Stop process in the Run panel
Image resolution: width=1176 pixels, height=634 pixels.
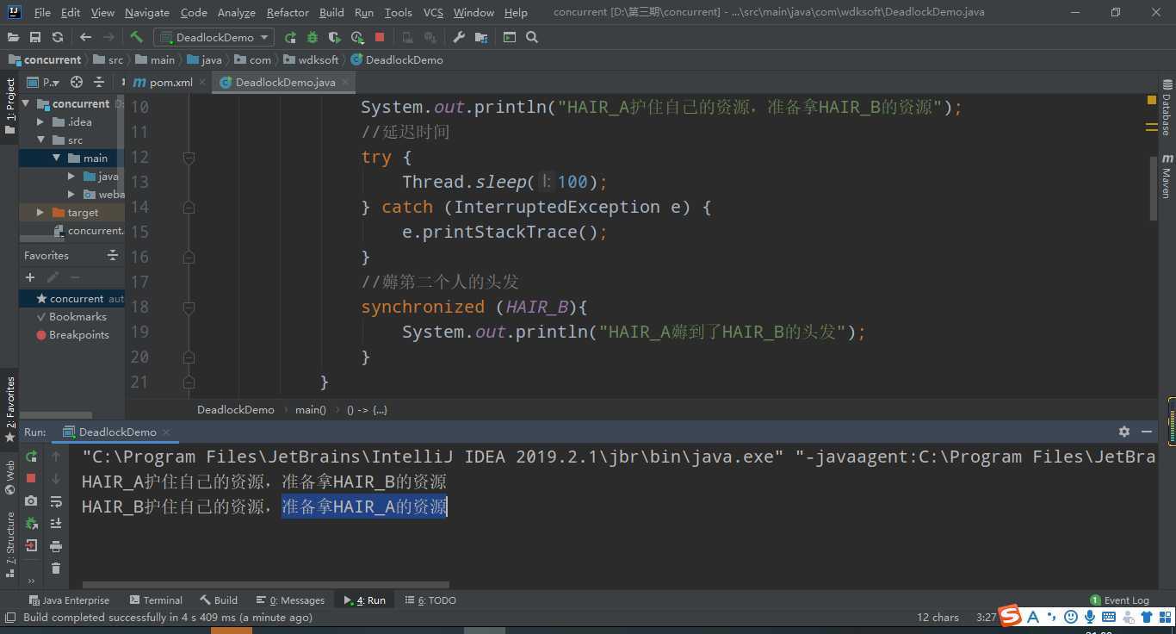(31, 478)
